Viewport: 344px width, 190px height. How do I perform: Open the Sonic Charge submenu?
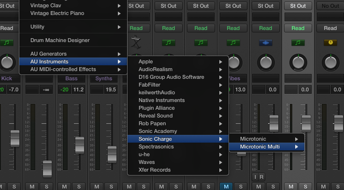pos(178,139)
